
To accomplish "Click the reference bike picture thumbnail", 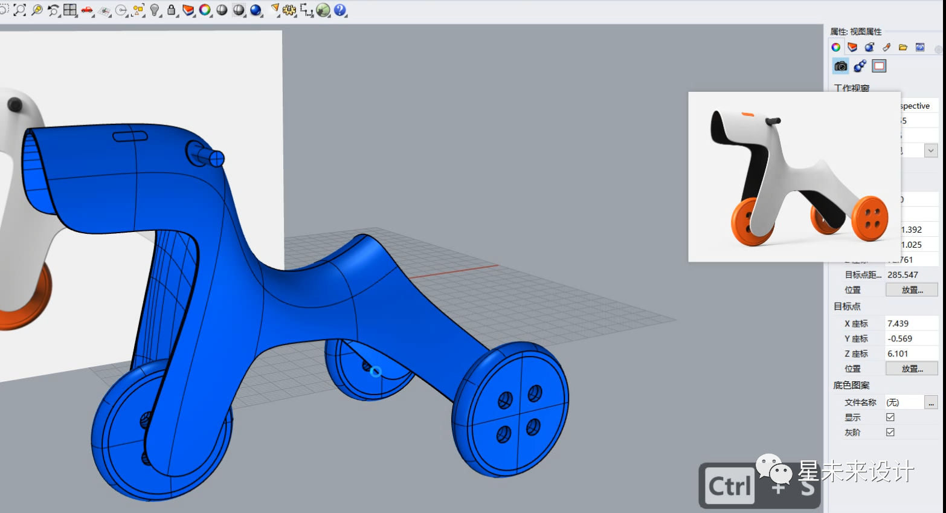I will click(x=794, y=177).
